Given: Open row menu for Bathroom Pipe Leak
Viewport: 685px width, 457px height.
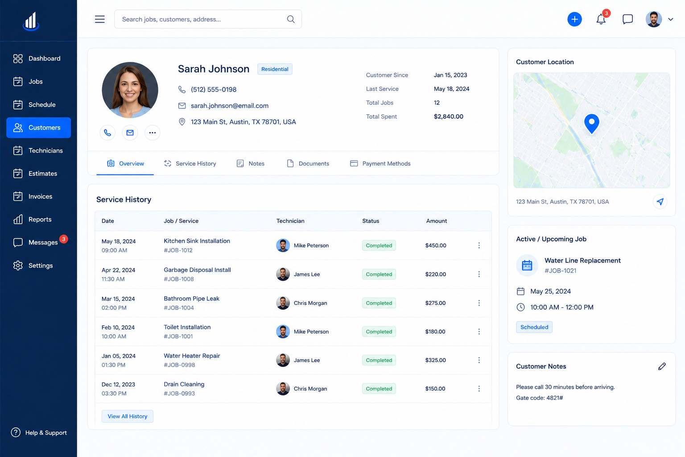Looking at the screenshot, I should coord(479,303).
